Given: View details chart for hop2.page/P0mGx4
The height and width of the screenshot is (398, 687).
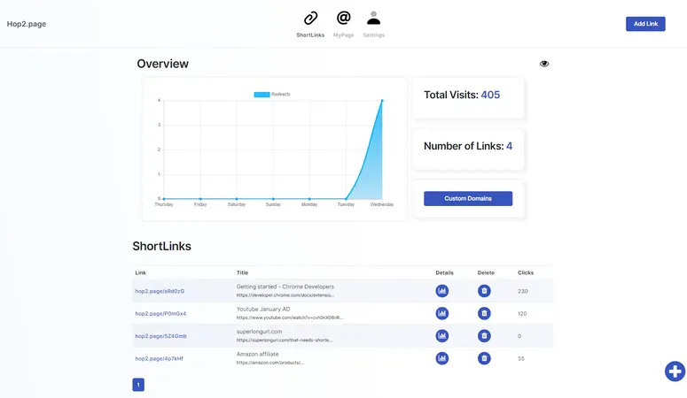Looking at the screenshot, I should (442, 313).
